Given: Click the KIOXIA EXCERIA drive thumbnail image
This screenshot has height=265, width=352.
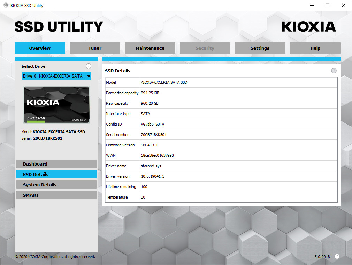Looking at the screenshot, I should click(56, 105).
